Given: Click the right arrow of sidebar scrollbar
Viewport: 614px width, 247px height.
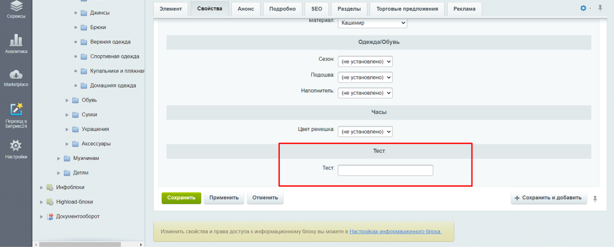Looking at the screenshot, I should click(141, 244).
